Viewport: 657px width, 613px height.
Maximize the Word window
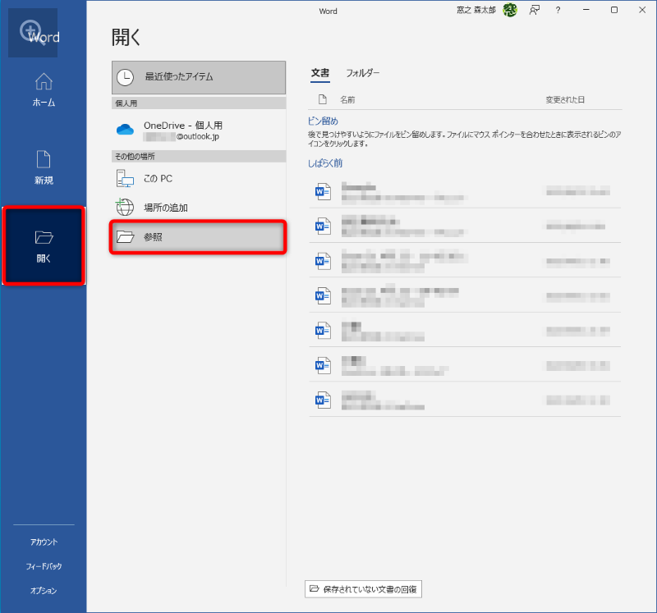(614, 10)
